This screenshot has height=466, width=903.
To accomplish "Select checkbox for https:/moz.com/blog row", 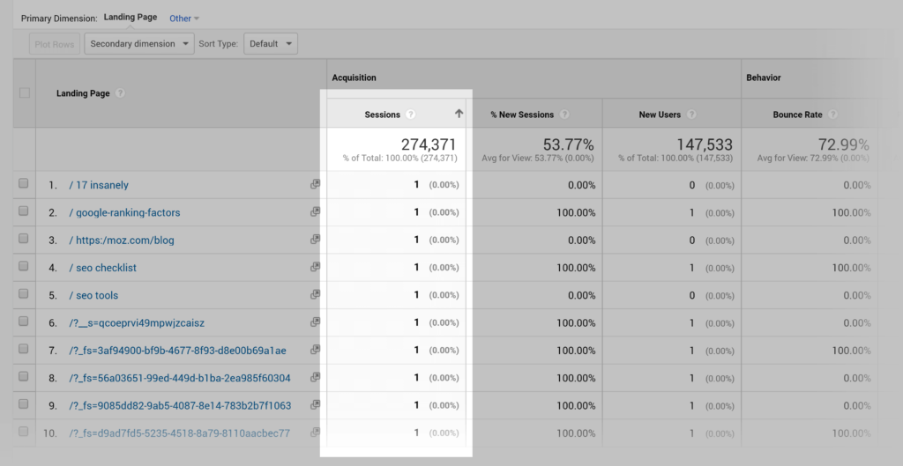I will tap(23, 239).
